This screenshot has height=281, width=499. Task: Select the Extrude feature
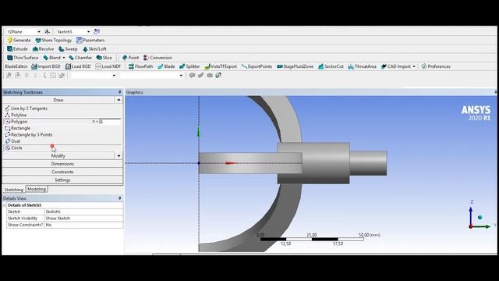(17, 48)
